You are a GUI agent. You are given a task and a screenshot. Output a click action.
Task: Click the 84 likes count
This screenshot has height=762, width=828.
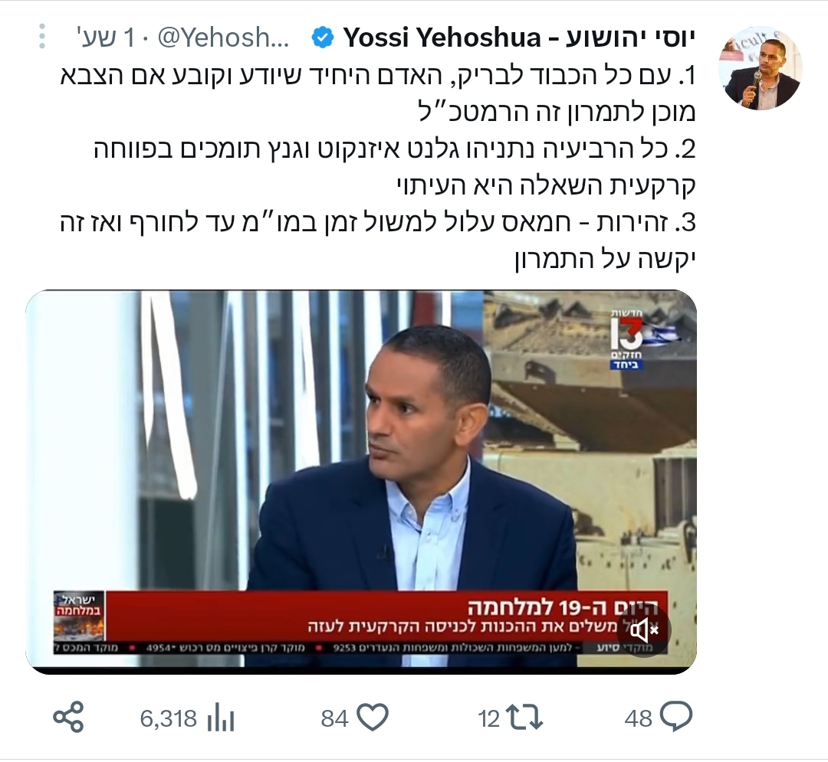335,718
